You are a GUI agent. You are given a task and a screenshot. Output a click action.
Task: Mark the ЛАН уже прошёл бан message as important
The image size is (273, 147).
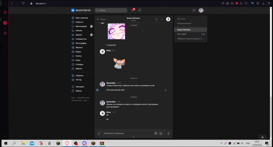pos(165,90)
